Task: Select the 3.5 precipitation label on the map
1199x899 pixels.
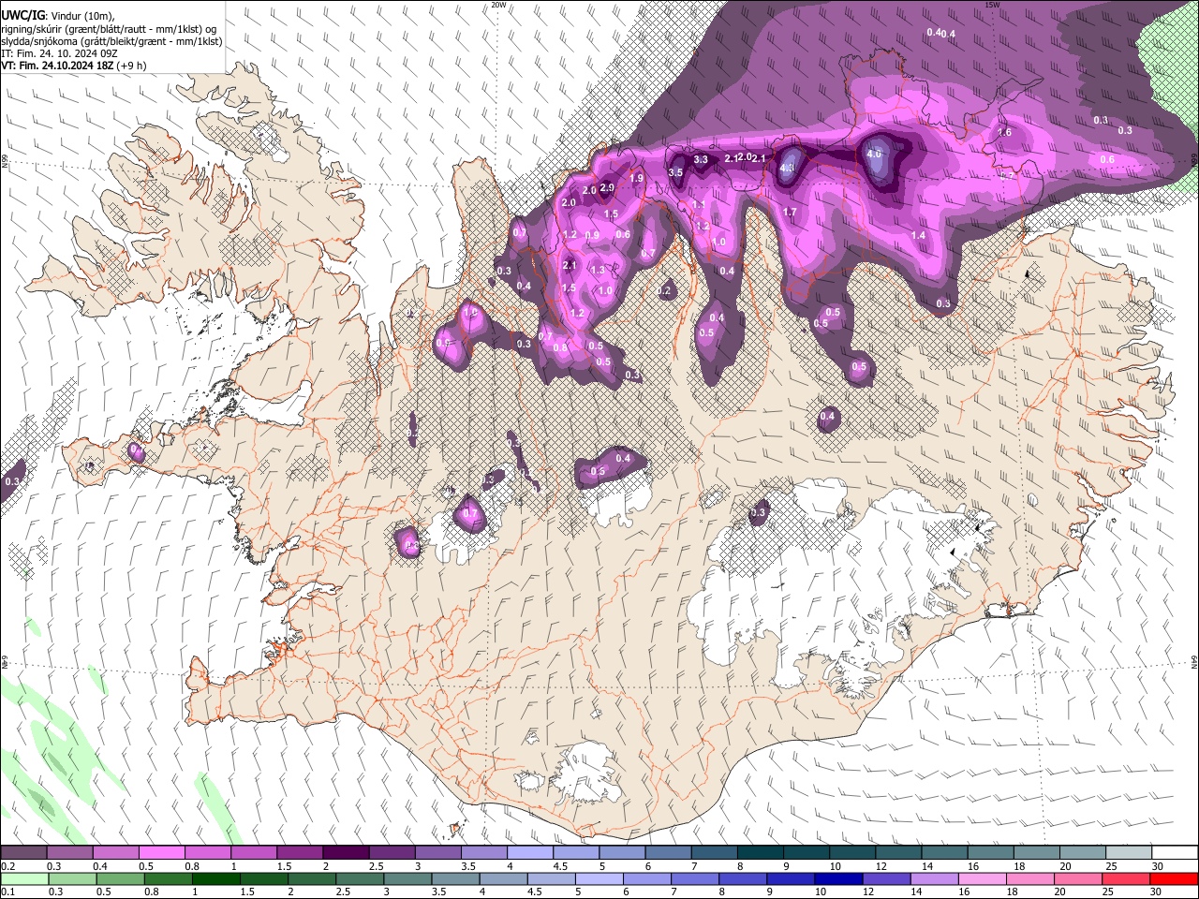Action: [x=675, y=172]
